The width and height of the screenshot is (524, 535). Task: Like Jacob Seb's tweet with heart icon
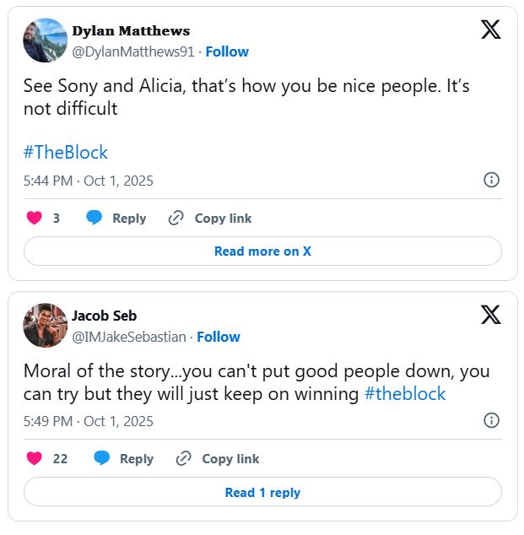coord(35,458)
